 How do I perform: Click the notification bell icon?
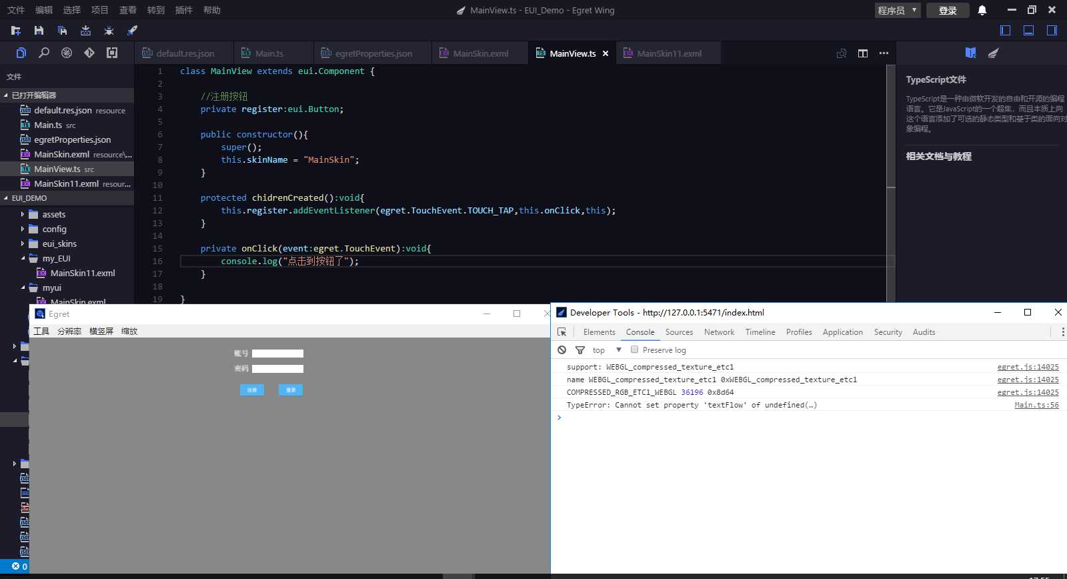click(x=982, y=10)
